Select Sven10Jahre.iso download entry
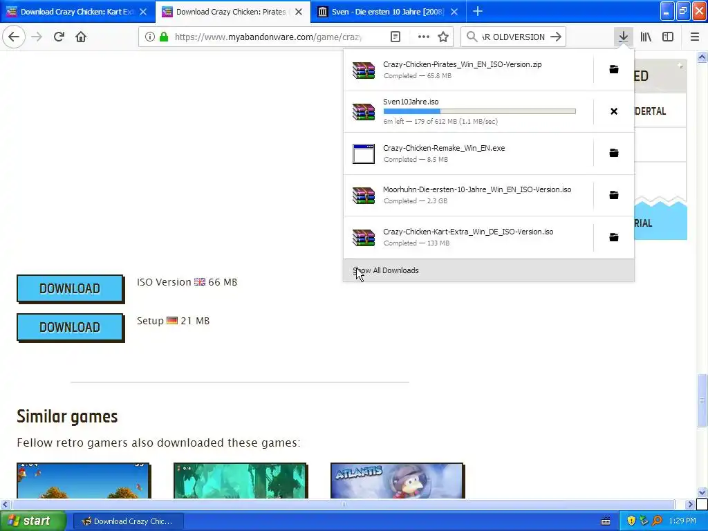Viewport: 708px width, 531px height. coord(469,111)
